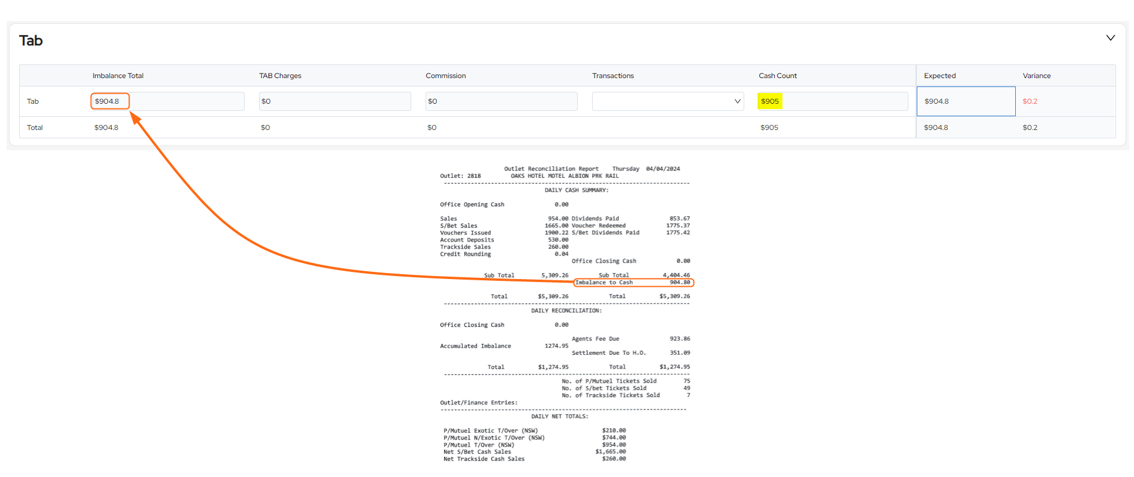Image resolution: width=1134 pixels, height=477 pixels.
Task: Click the Imbalance Total column header
Action: (118, 76)
